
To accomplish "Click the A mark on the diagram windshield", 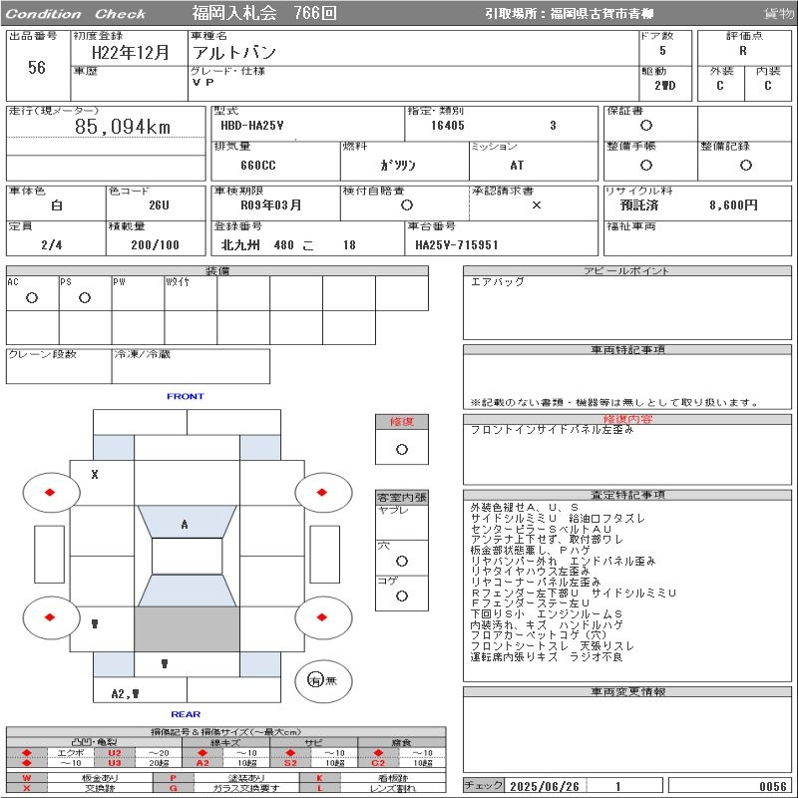I will pyautogui.click(x=185, y=525).
